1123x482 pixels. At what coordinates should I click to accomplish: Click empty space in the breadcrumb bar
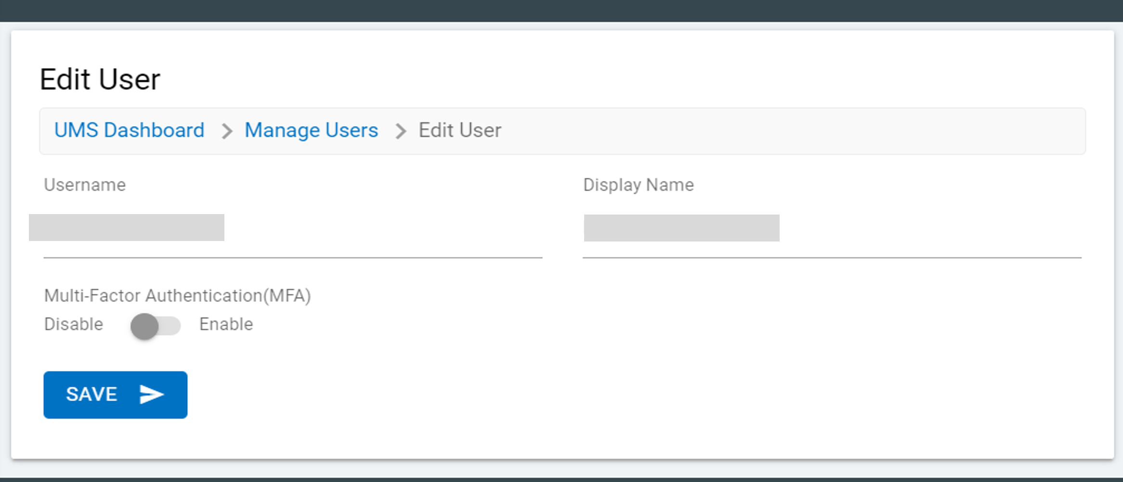coord(770,131)
